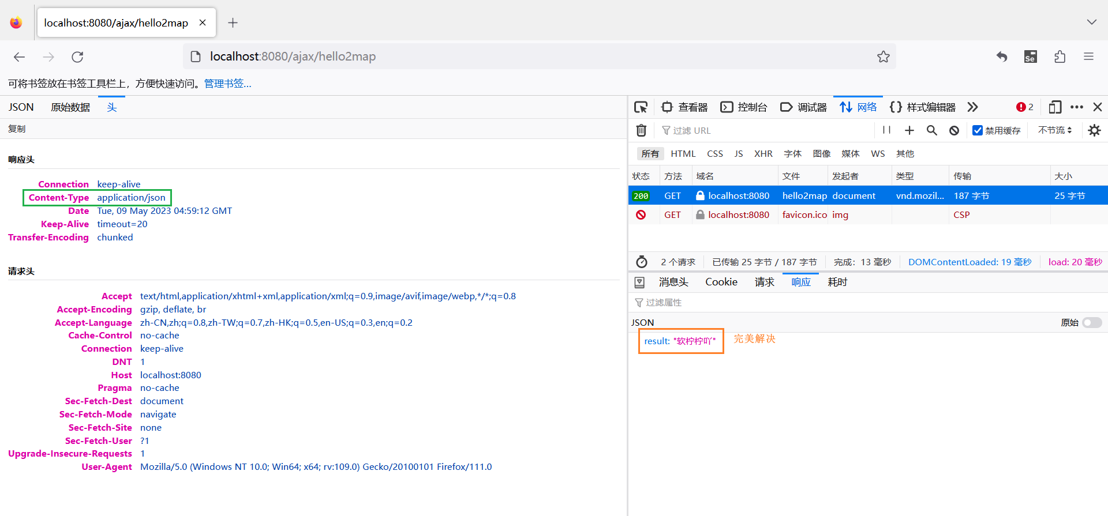
Task: Click the Firefox logo icon
Action: (16, 22)
